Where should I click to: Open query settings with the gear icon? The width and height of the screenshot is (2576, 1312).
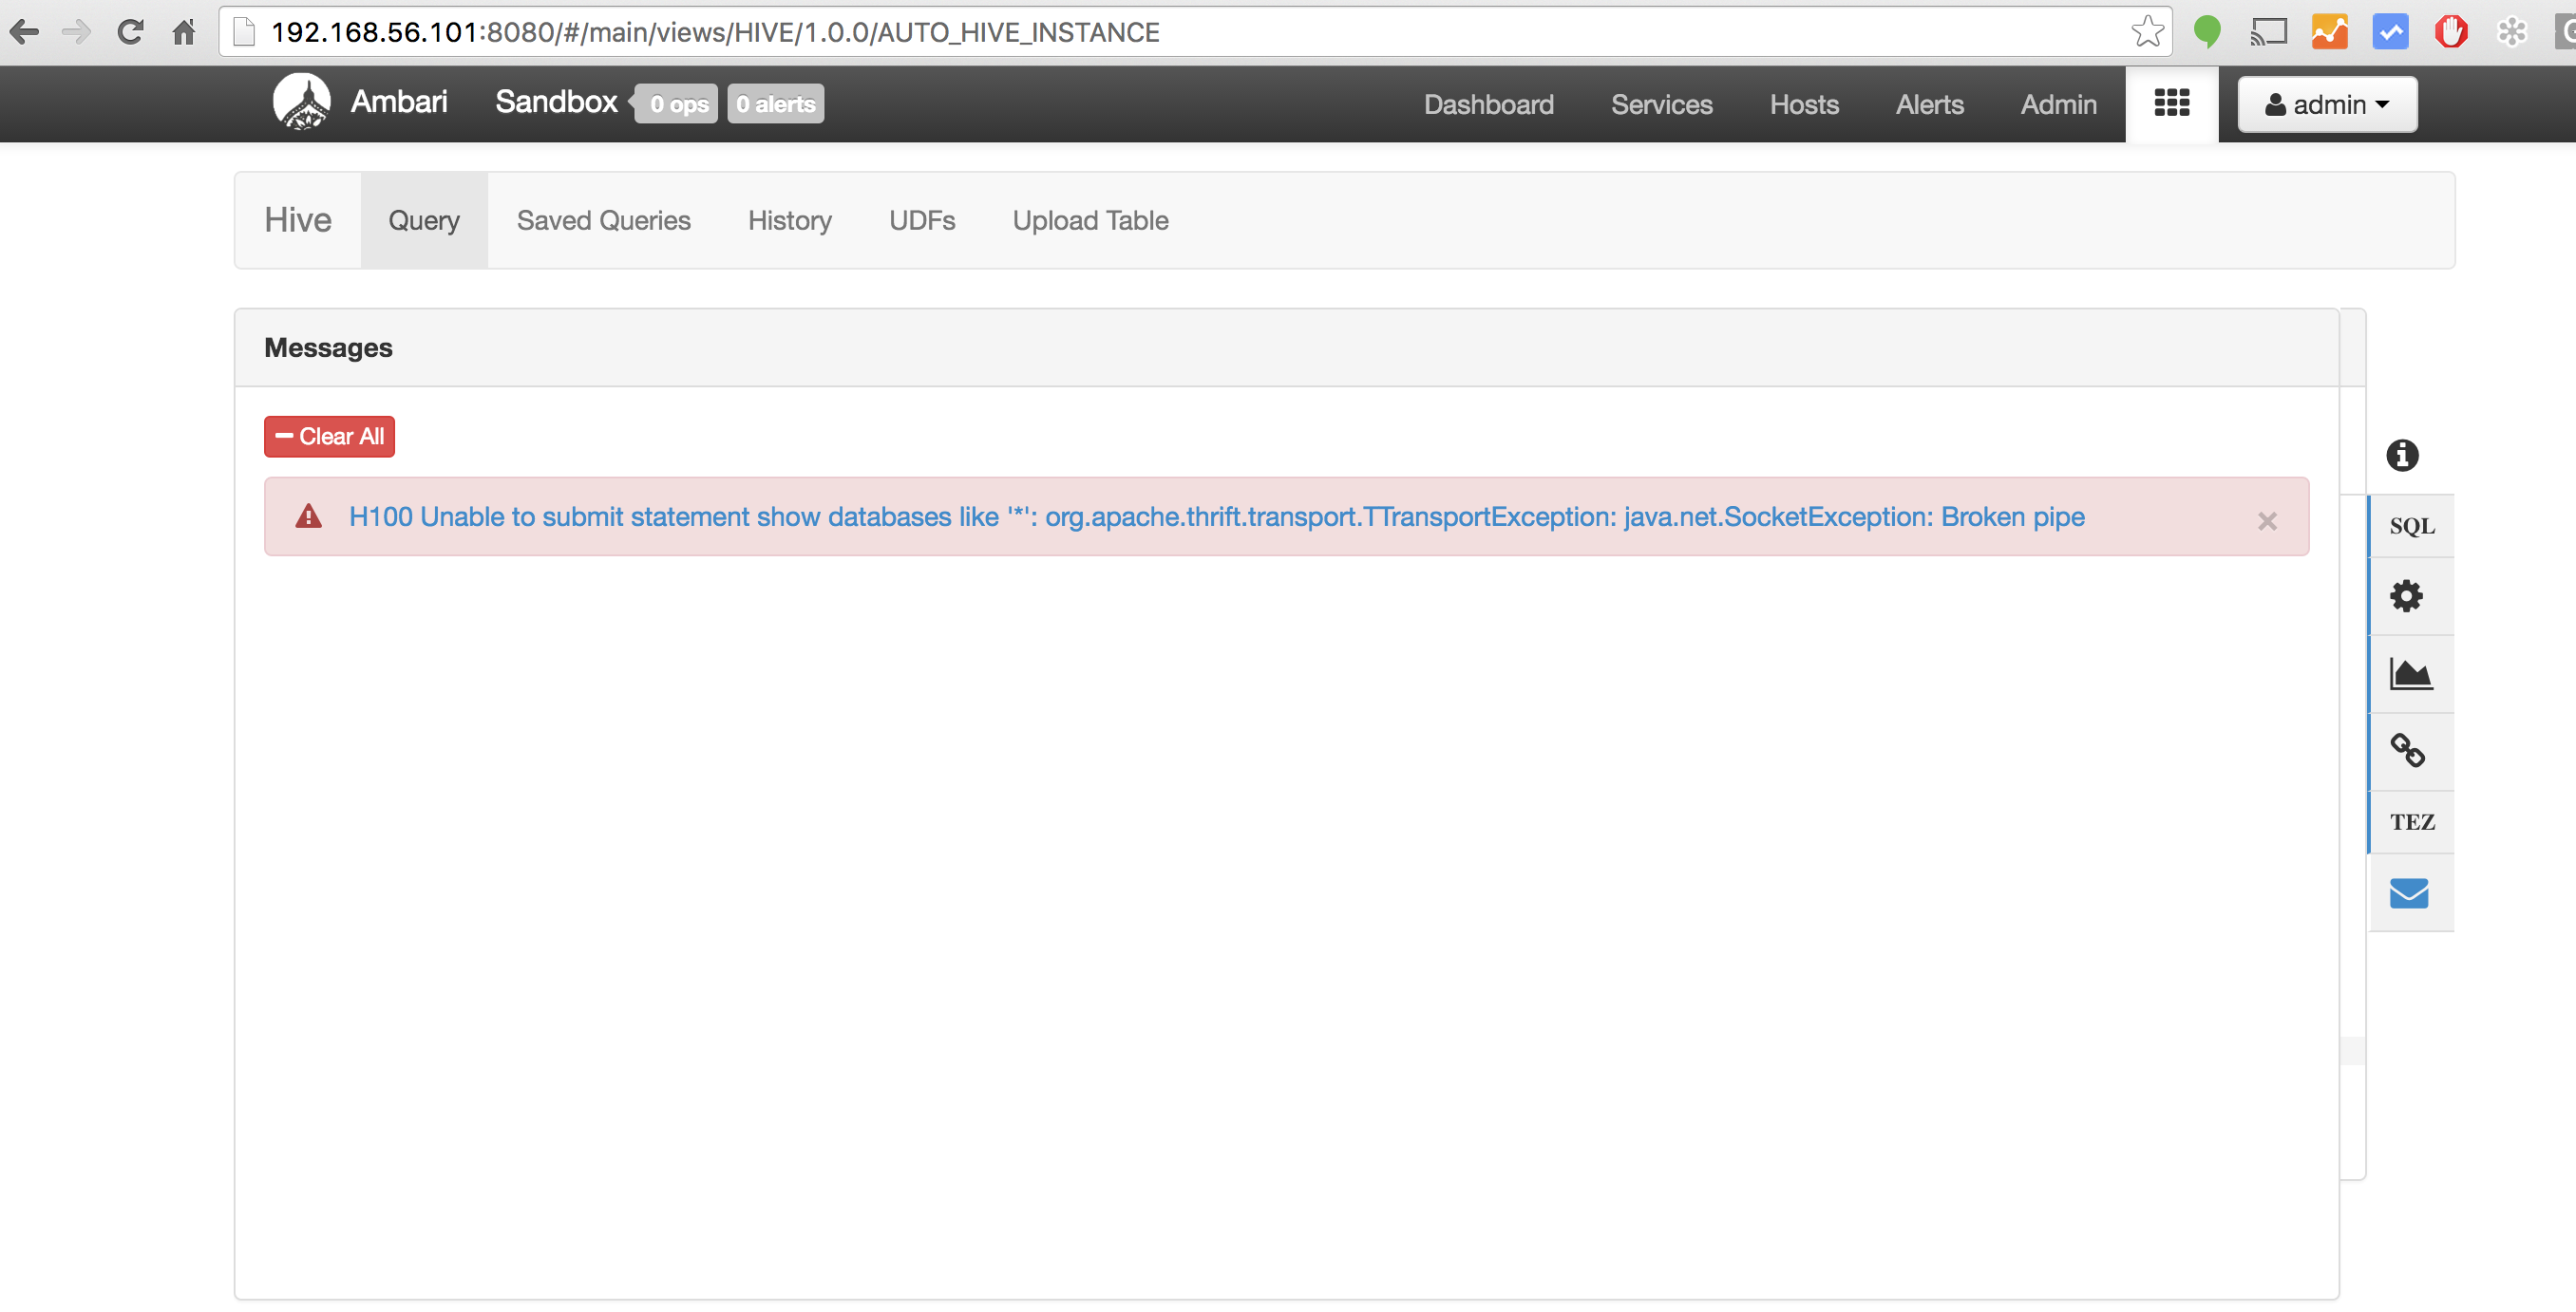2407,595
